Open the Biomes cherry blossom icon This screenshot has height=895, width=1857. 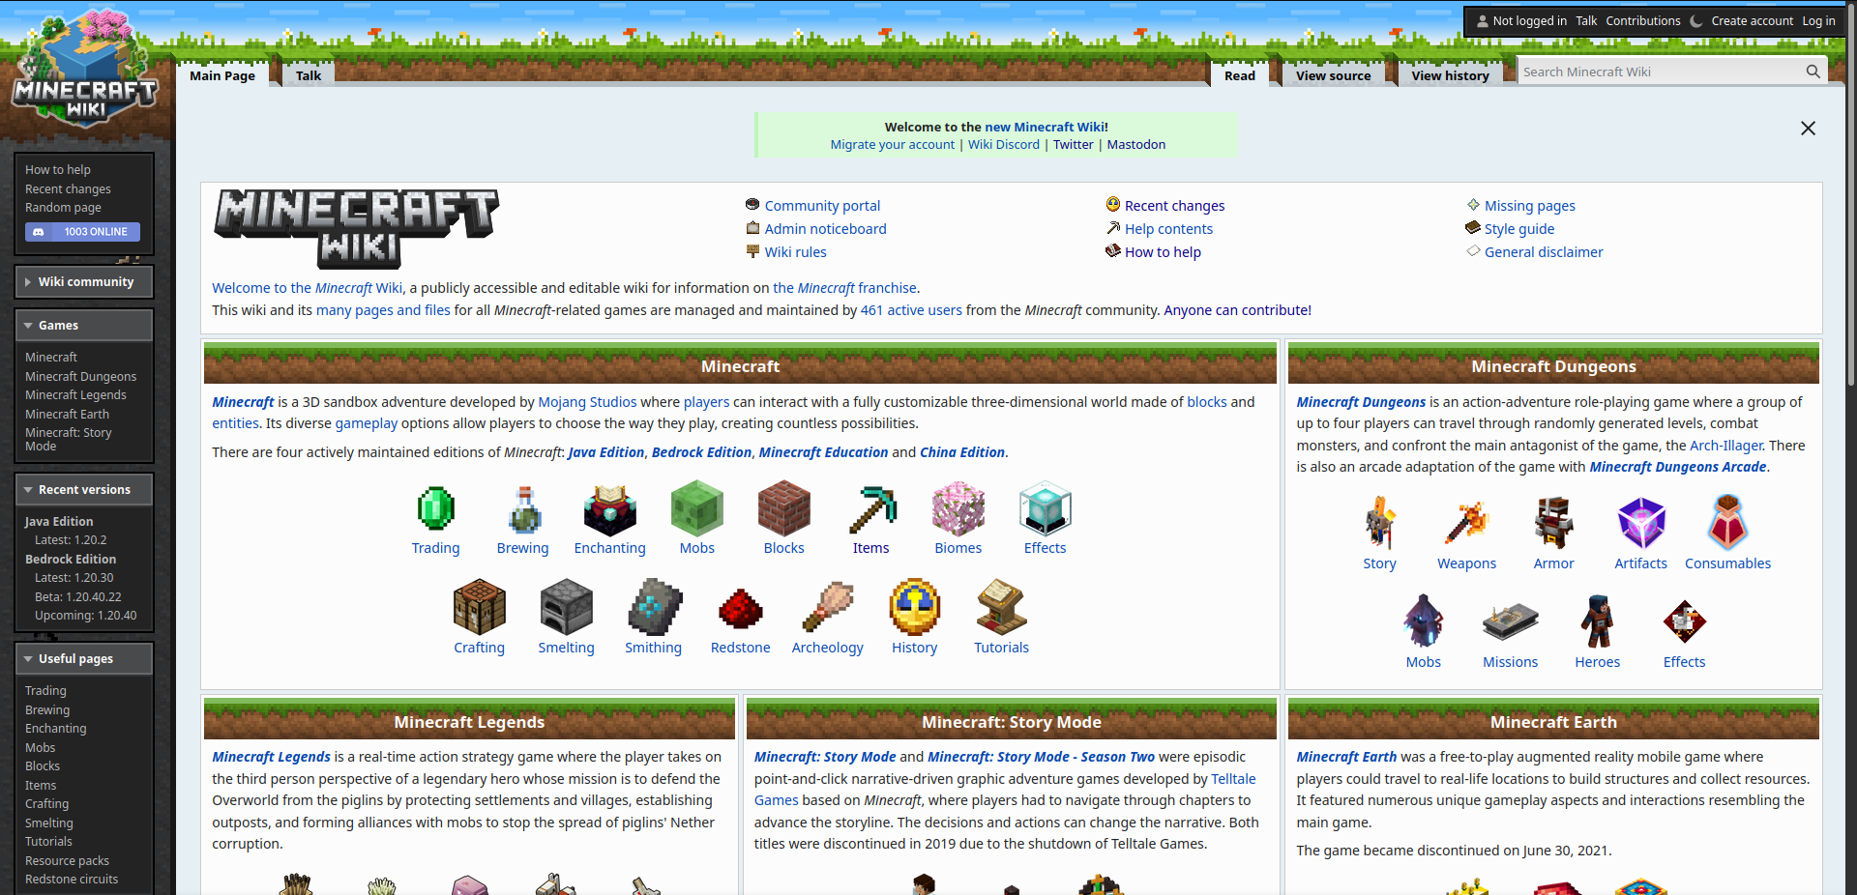tap(958, 509)
